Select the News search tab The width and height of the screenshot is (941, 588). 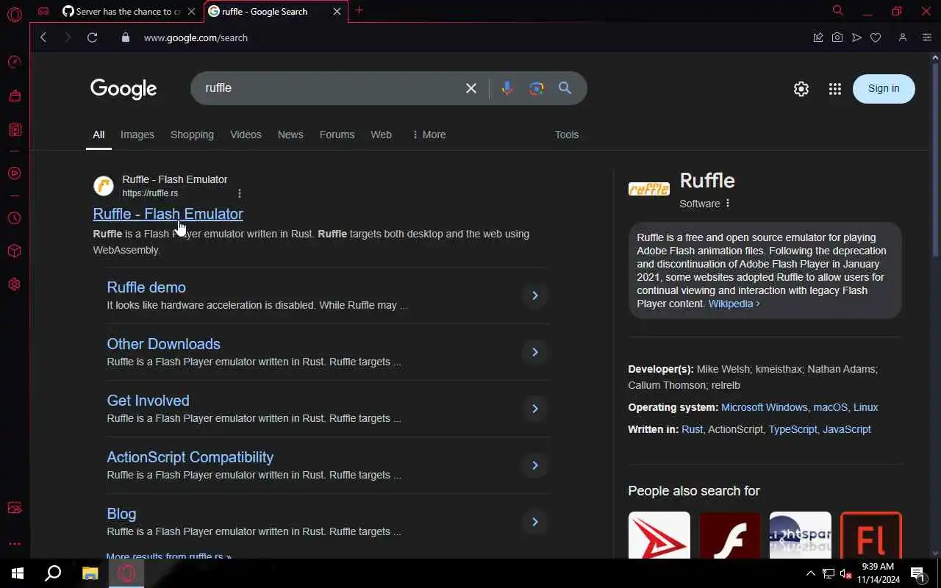290,135
